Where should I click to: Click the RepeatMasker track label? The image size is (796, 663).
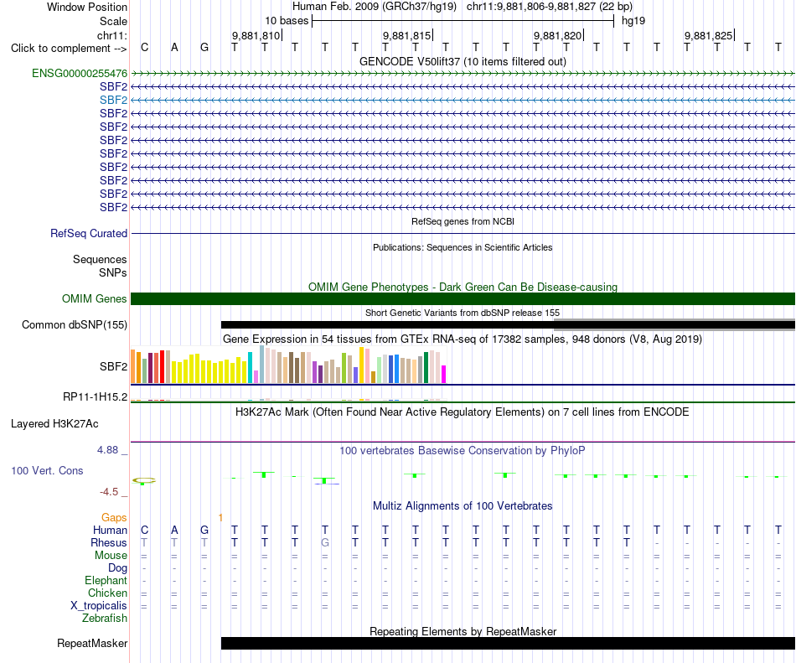(x=92, y=643)
